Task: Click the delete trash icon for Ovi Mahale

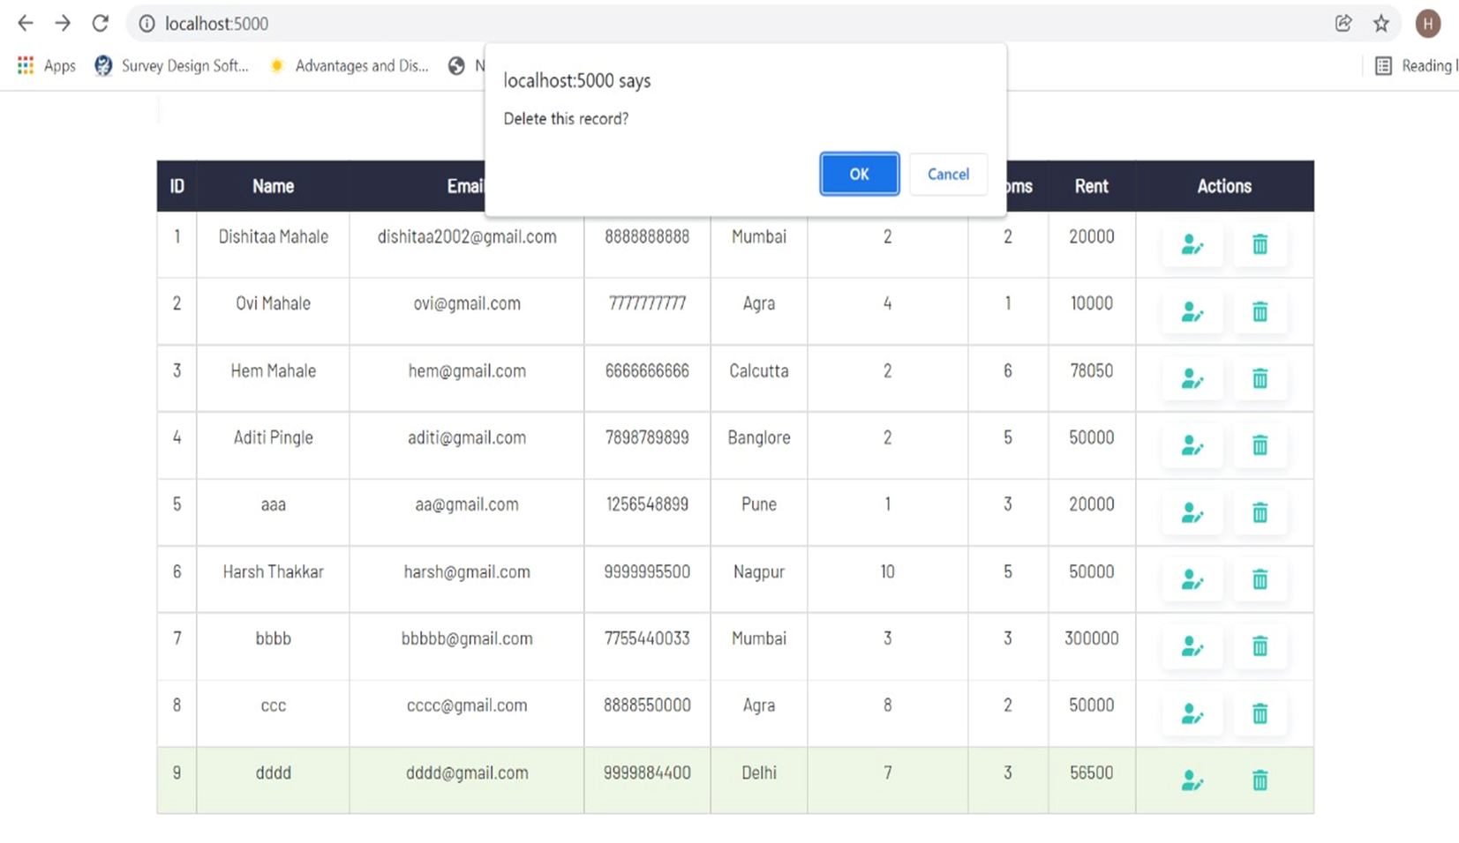Action: (x=1260, y=311)
